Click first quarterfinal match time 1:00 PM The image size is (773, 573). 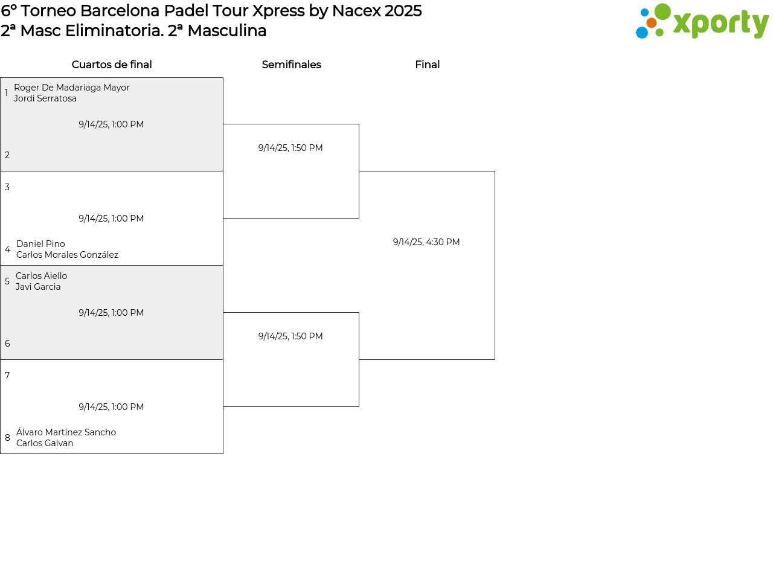[111, 124]
